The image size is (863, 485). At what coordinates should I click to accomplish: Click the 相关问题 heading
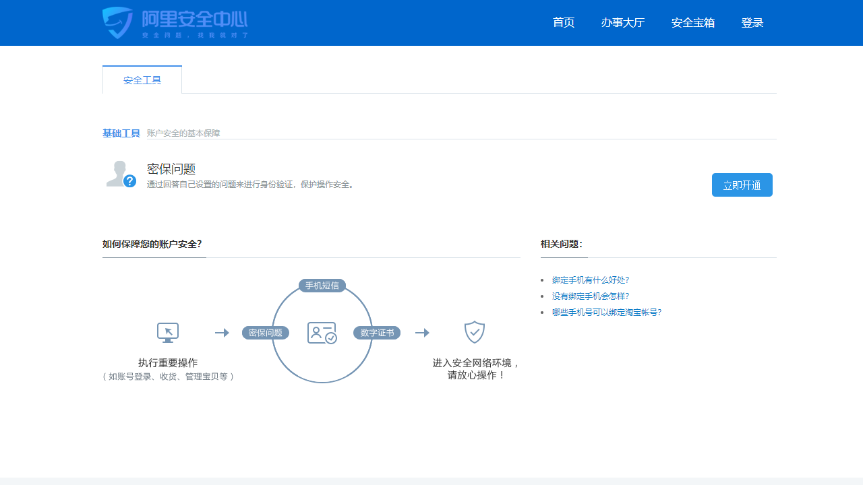tap(562, 244)
